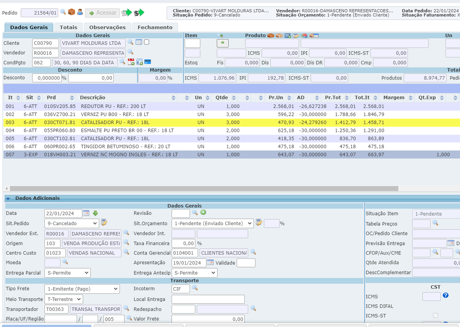Click the blue help icon beside ICMS CST
Screen dimensions: 460x327
click(x=445, y=295)
